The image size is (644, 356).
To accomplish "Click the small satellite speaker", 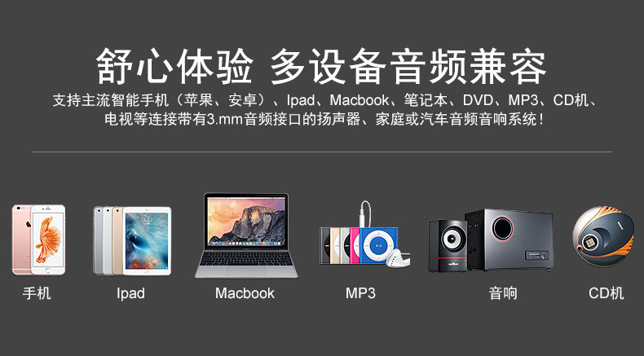I will click(448, 245).
